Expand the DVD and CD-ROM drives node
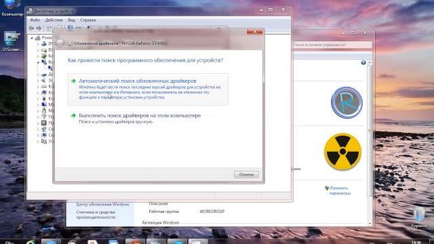The image size is (434, 244). click(x=38, y=43)
